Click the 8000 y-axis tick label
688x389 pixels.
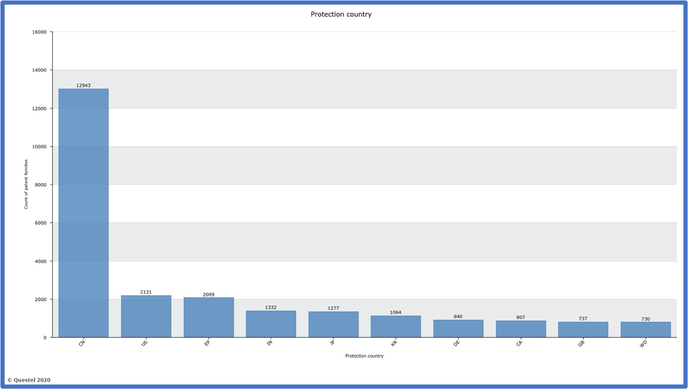pyautogui.click(x=41, y=185)
